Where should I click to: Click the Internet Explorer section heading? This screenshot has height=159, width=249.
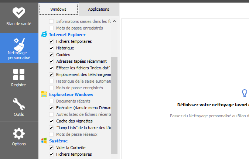67,35
